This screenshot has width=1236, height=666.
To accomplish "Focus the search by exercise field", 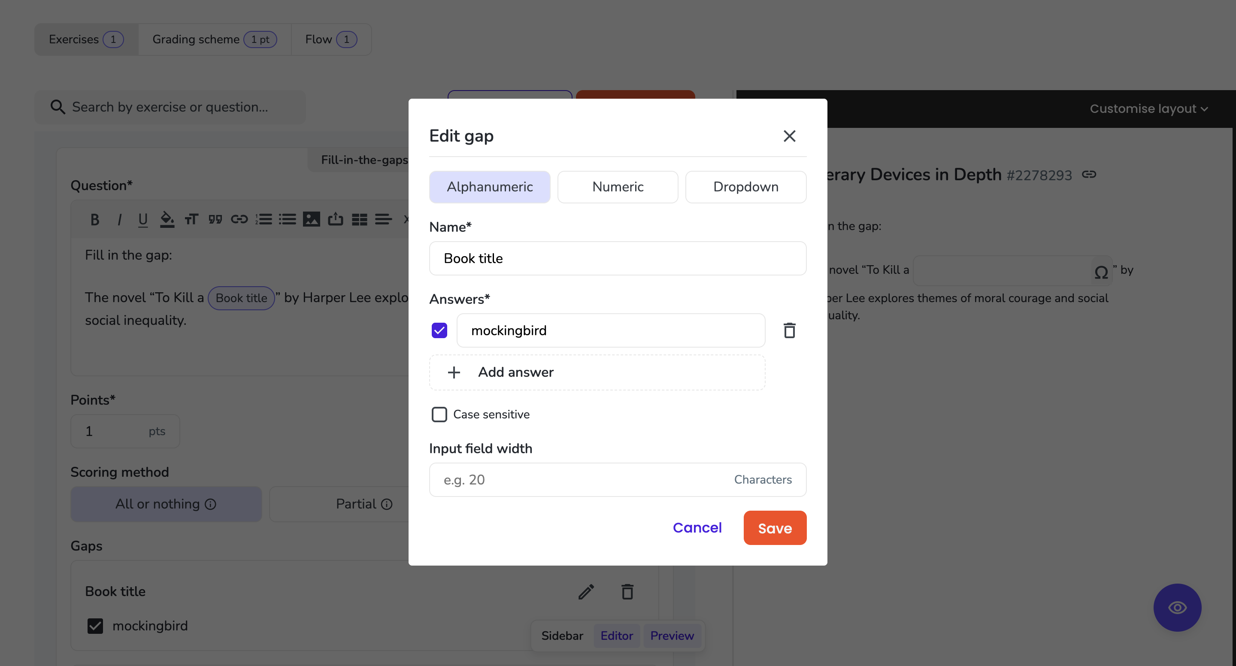I will (x=170, y=107).
